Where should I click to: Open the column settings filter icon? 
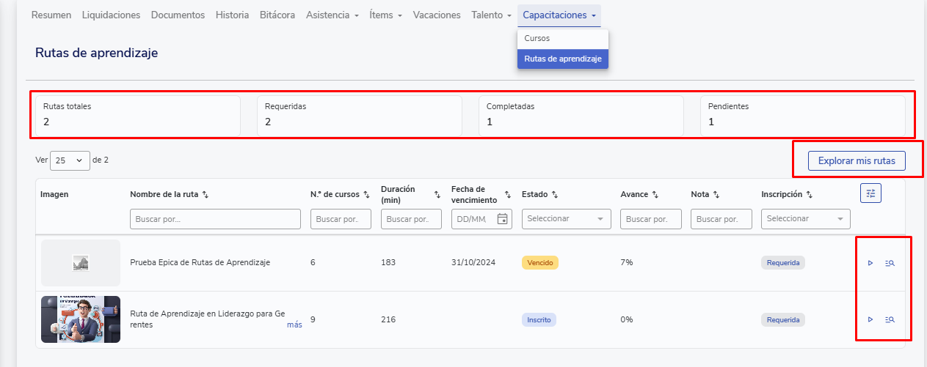coord(870,193)
